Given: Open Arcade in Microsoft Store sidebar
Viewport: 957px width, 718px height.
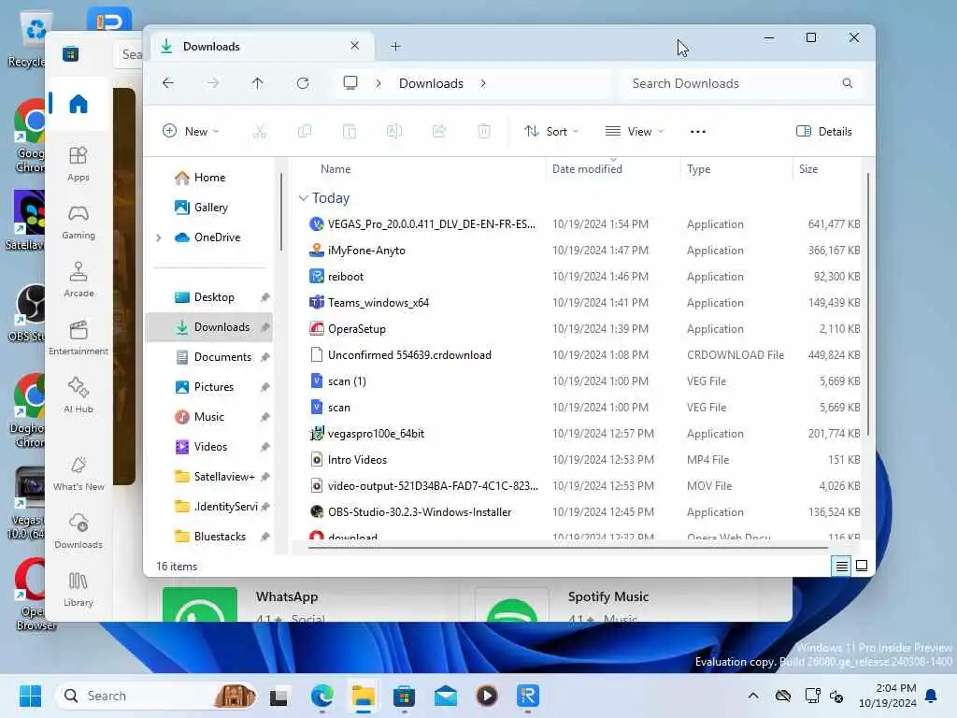Looking at the screenshot, I should (79, 280).
